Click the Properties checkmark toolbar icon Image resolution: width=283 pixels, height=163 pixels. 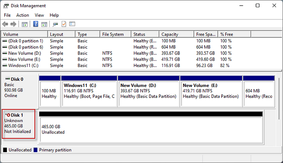click(64, 24)
